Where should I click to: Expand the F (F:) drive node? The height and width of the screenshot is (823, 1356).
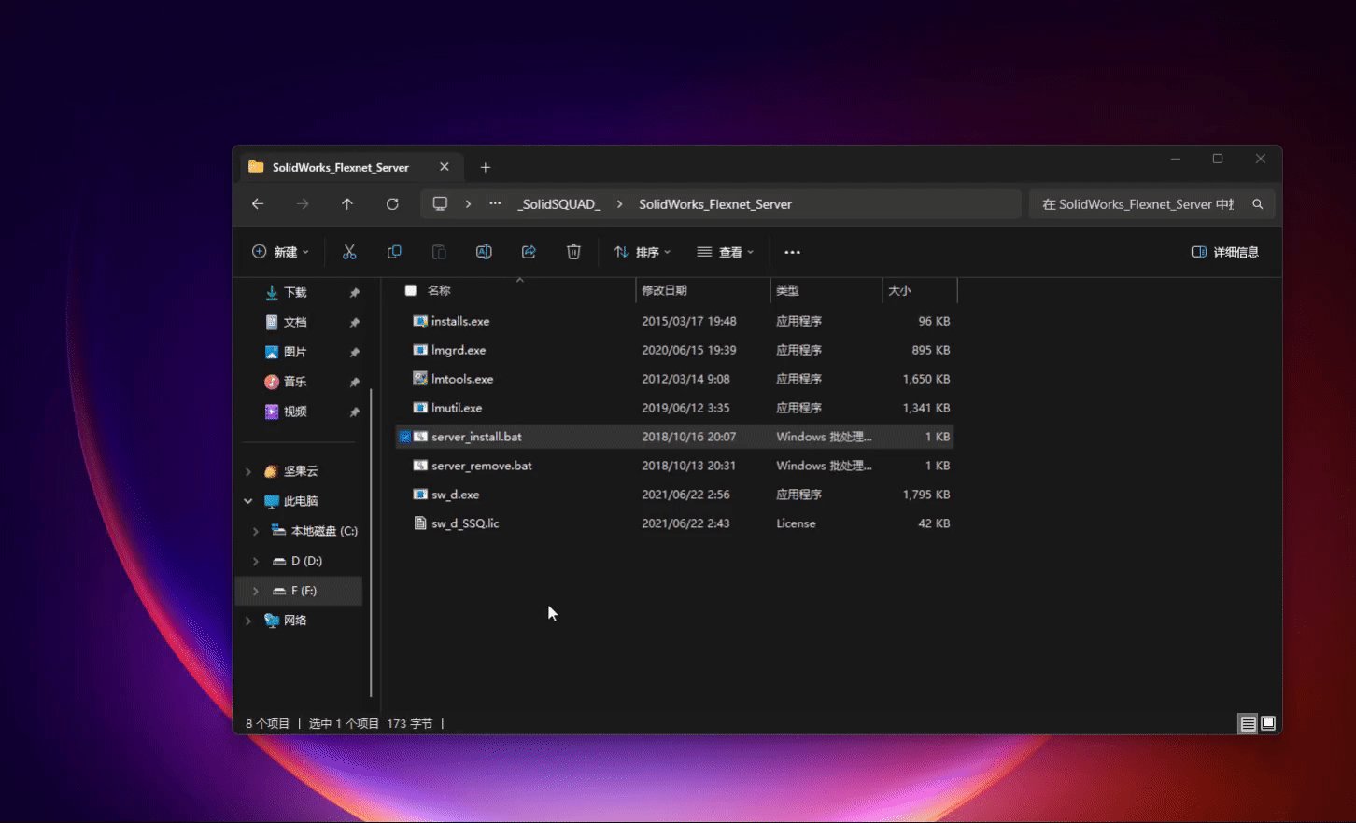click(x=256, y=591)
